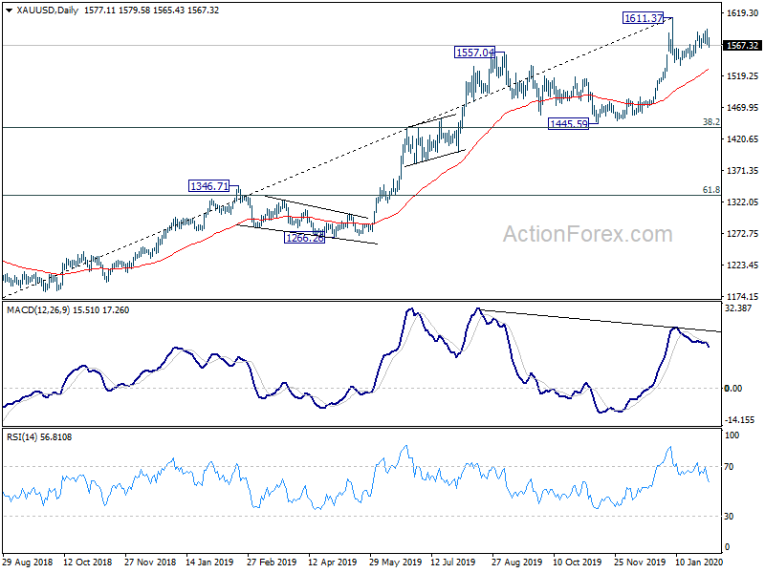This screenshot has height=573, width=765.
Task: Click the 12 Jul 2019 date label
Action: tap(452, 562)
